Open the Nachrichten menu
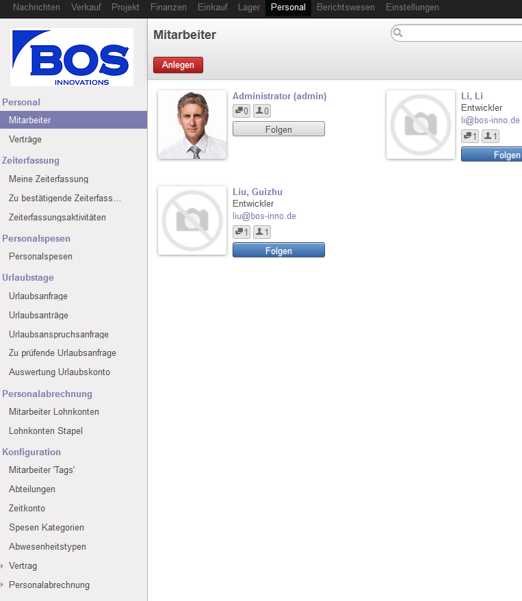This screenshot has width=522, height=601. pyautogui.click(x=36, y=8)
